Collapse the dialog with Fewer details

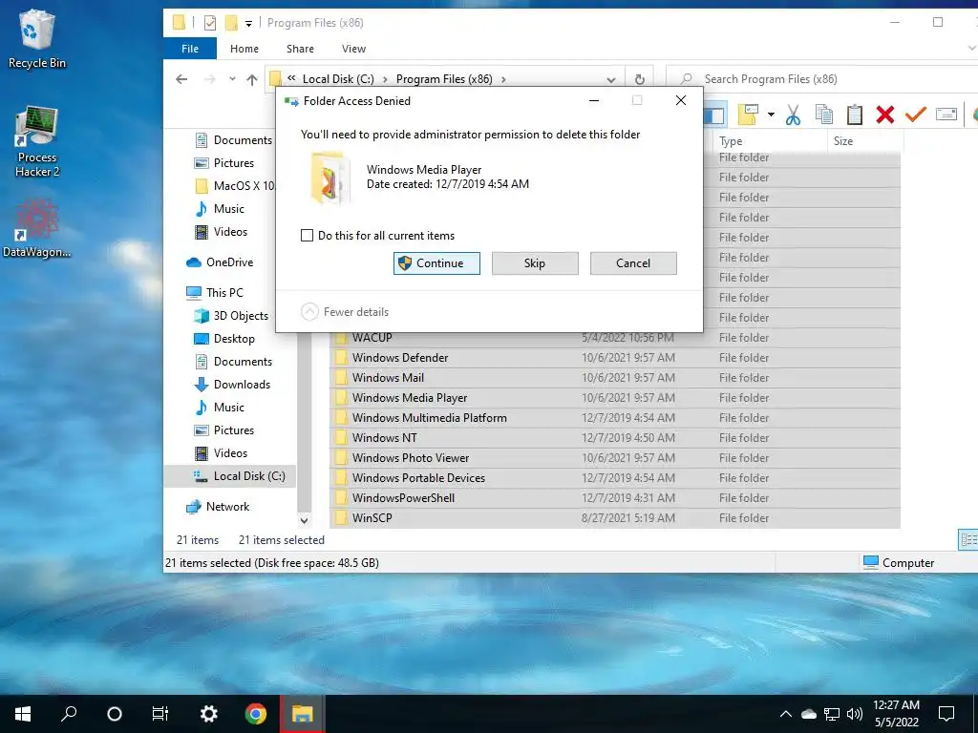(345, 312)
